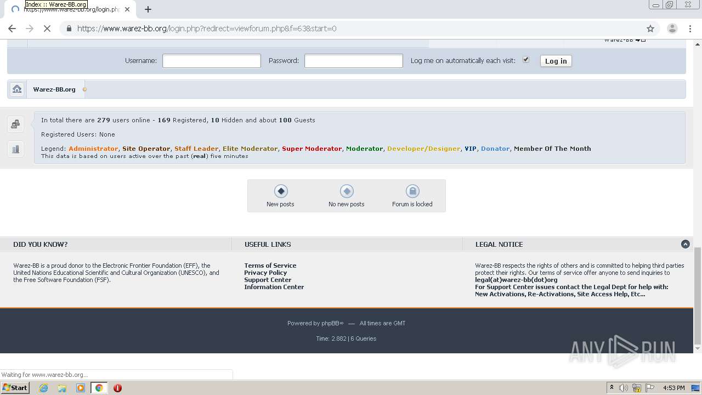
Task: Open the Support Center link
Action: click(x=268, y=280)
